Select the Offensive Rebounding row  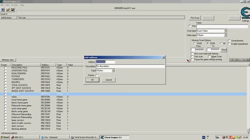coord(123,114)
